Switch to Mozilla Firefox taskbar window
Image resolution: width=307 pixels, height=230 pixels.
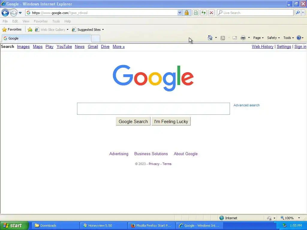(151, 226)
